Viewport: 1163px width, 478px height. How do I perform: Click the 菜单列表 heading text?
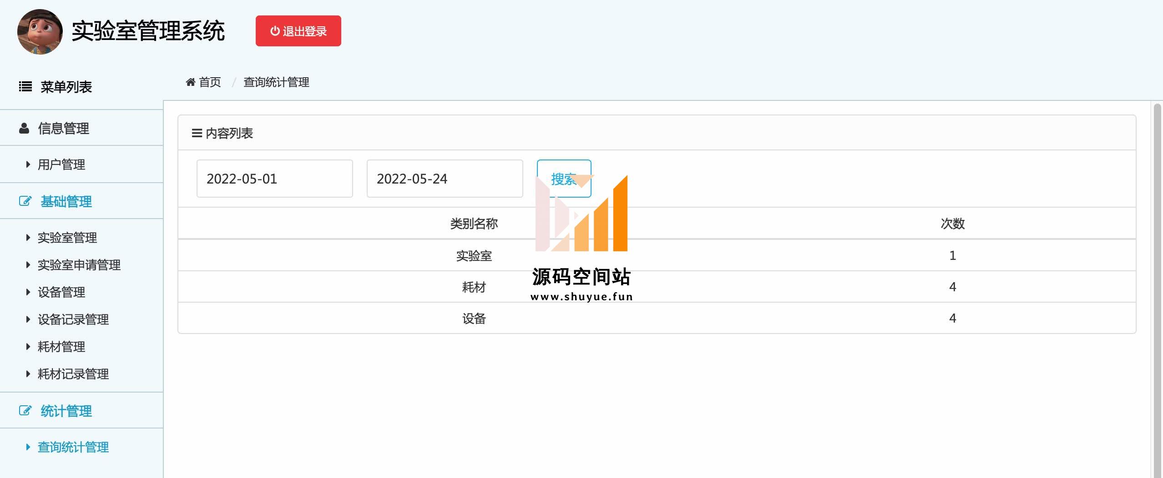[66, 87]
